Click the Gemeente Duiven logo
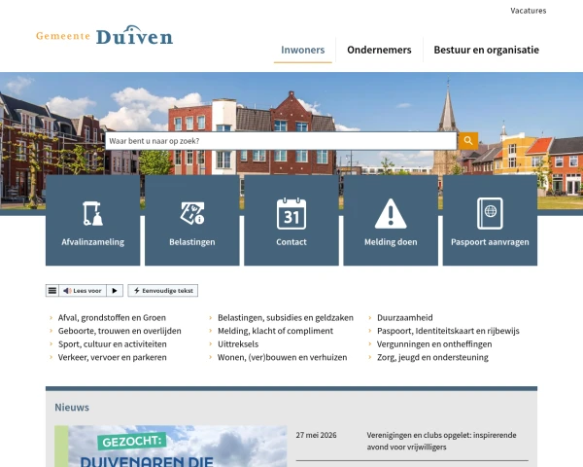Screen dimensions: 583x467 pyautogui.click(x=105, y=35)
